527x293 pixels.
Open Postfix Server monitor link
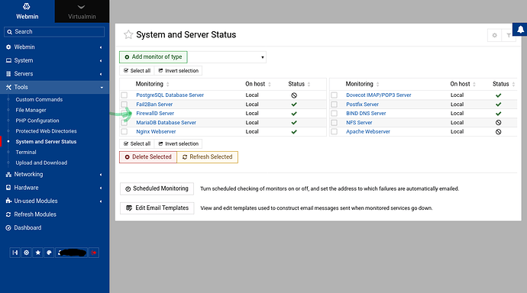(x=362, y=105)
